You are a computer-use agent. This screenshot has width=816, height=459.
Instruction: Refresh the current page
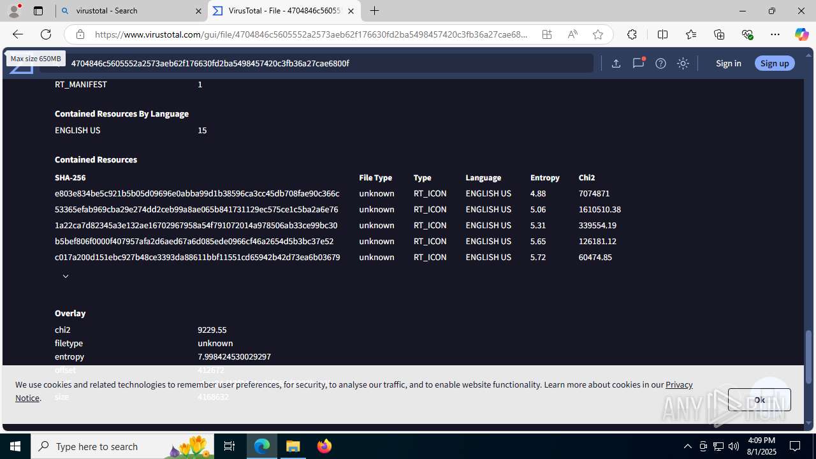pos(46,34)
